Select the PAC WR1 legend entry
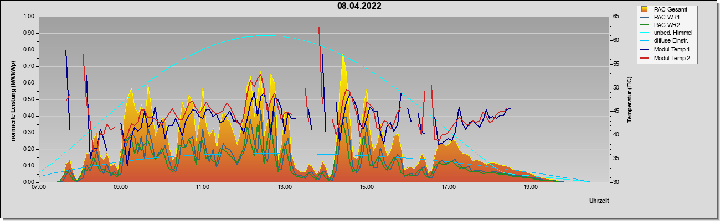This screenshot has height=221, width=720. click(x=666, y=17)
